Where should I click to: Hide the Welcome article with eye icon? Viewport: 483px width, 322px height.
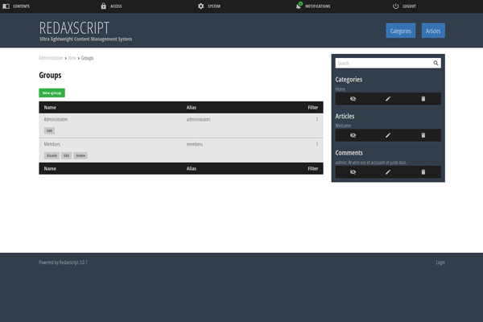tap(353, 135)
